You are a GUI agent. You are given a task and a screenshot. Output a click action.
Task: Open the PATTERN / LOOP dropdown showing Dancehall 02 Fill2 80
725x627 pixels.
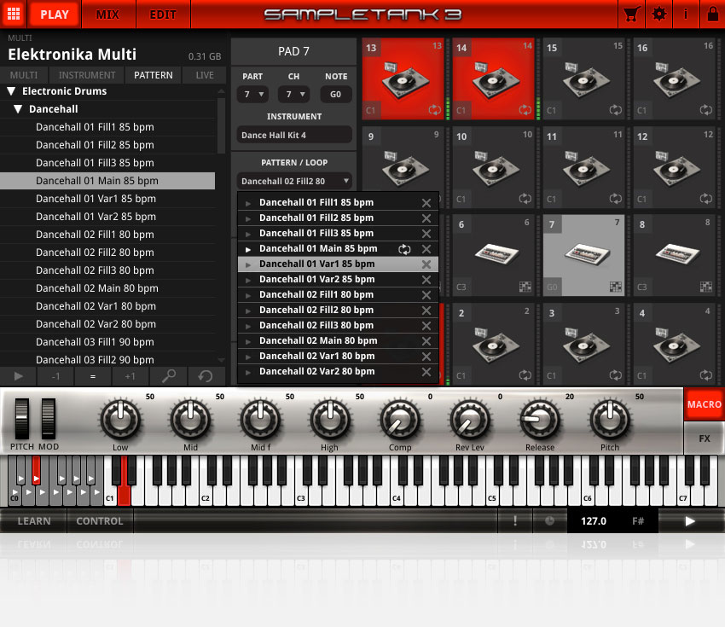click(293, 181)
